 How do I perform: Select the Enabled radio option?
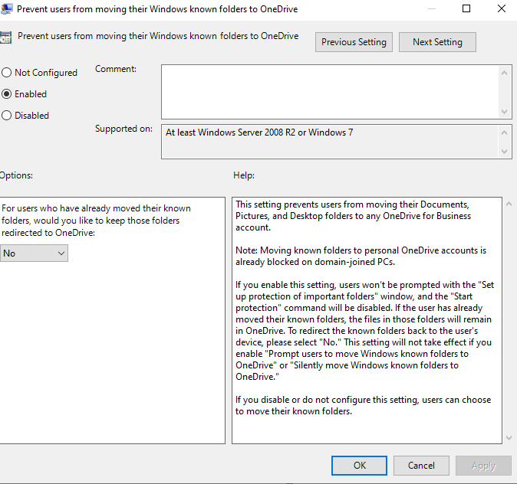pos(24,94)
